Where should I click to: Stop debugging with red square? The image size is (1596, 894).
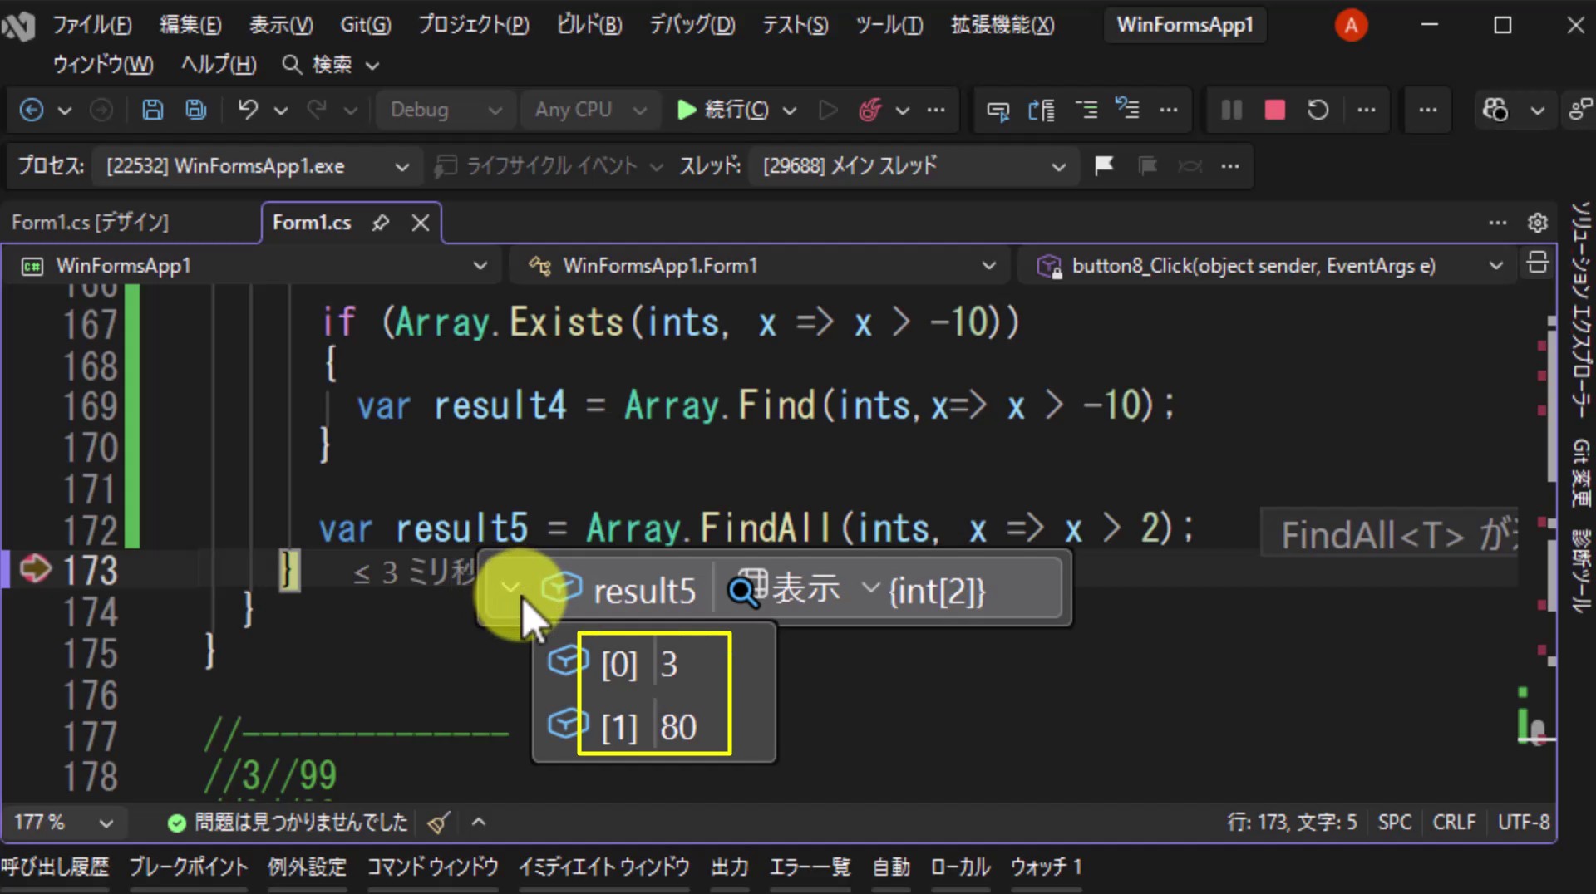click(1274, 110)
